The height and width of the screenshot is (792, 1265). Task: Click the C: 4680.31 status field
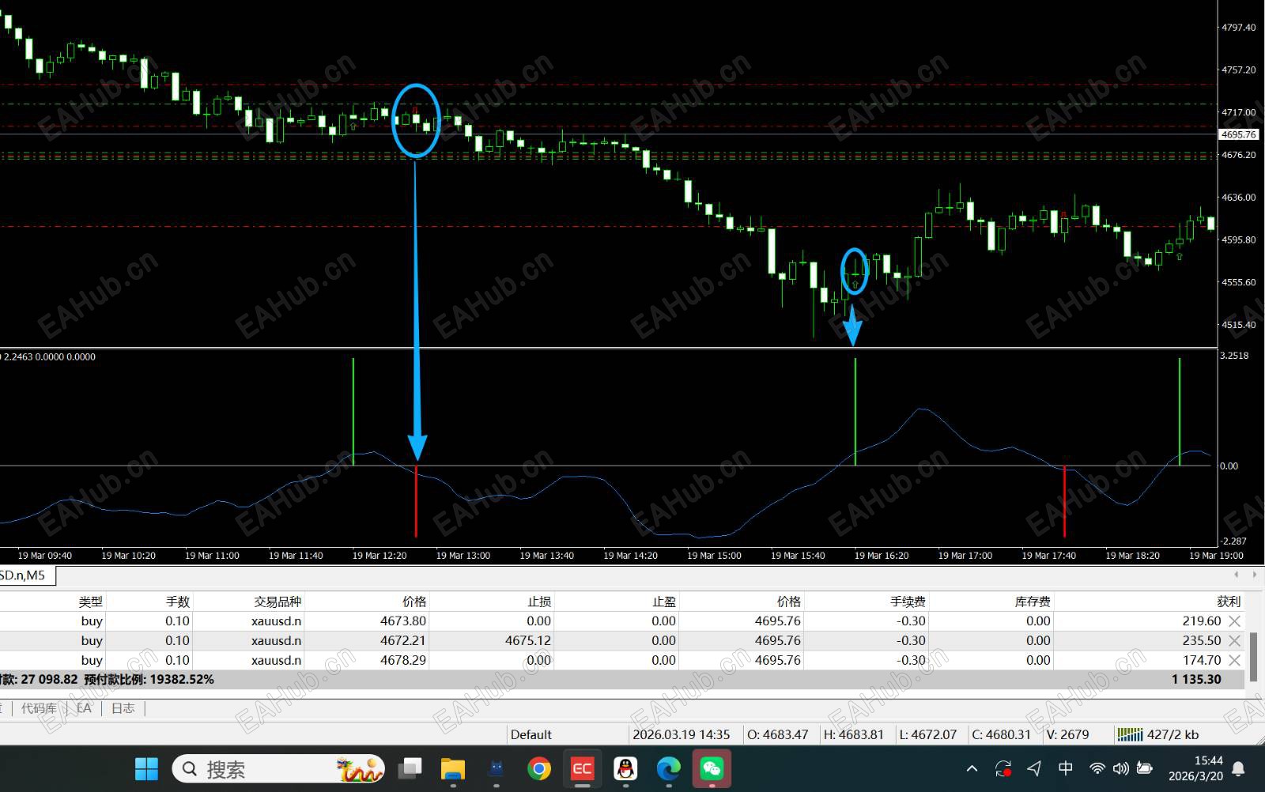[x=1002, y=734]
